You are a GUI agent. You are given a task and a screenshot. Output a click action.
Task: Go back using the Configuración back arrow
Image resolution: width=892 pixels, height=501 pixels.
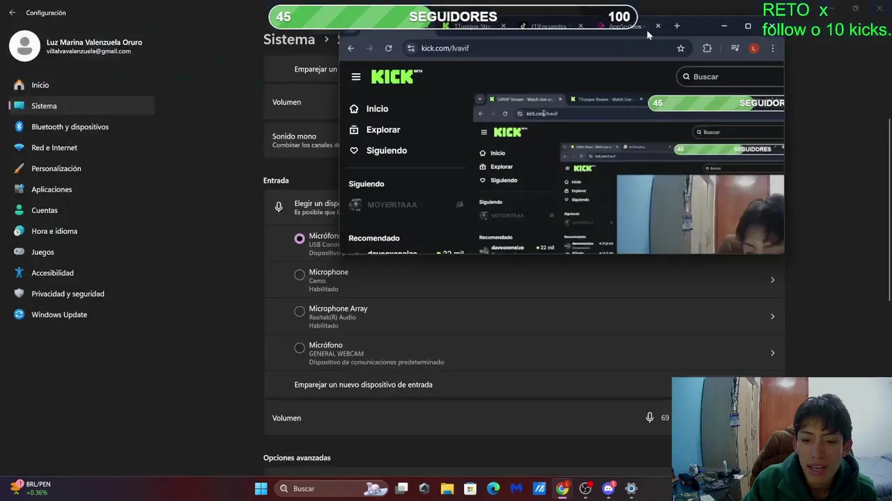(x=12, y=13)
